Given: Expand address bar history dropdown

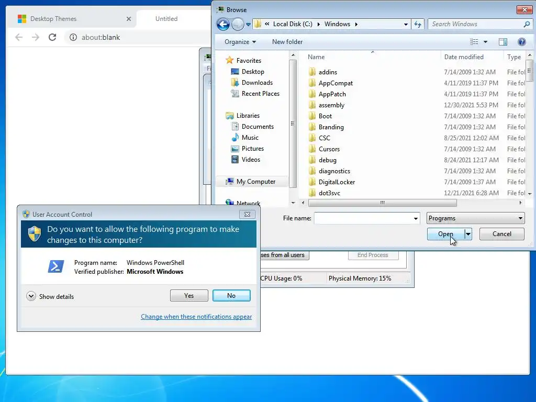Looking at the screenshot, I should click(406, 24).
